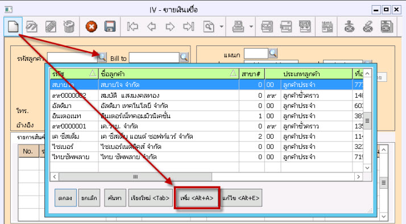Go to previous record arrow icon
This screenshot has height=224, width=406.
tap(151, 26)
